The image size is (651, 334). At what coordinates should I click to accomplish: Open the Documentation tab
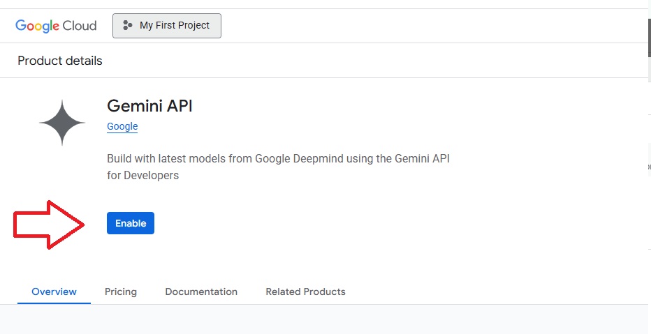tap(201, 291)
